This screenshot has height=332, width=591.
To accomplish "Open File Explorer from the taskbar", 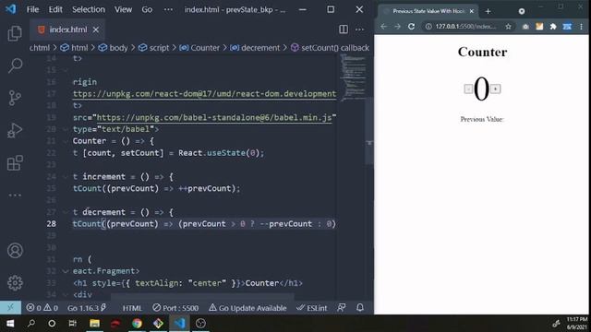I will click(x=94, y=324).
